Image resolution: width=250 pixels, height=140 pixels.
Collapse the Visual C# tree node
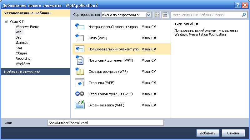click(6, 21)
